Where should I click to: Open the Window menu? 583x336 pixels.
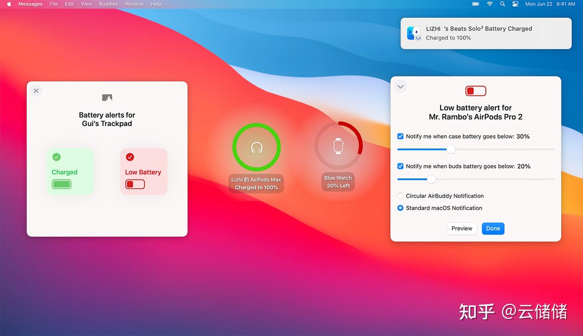[x=134, y=4]
